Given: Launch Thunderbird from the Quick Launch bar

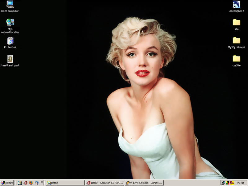Looking at the screenshot, I should coord(37,183).
